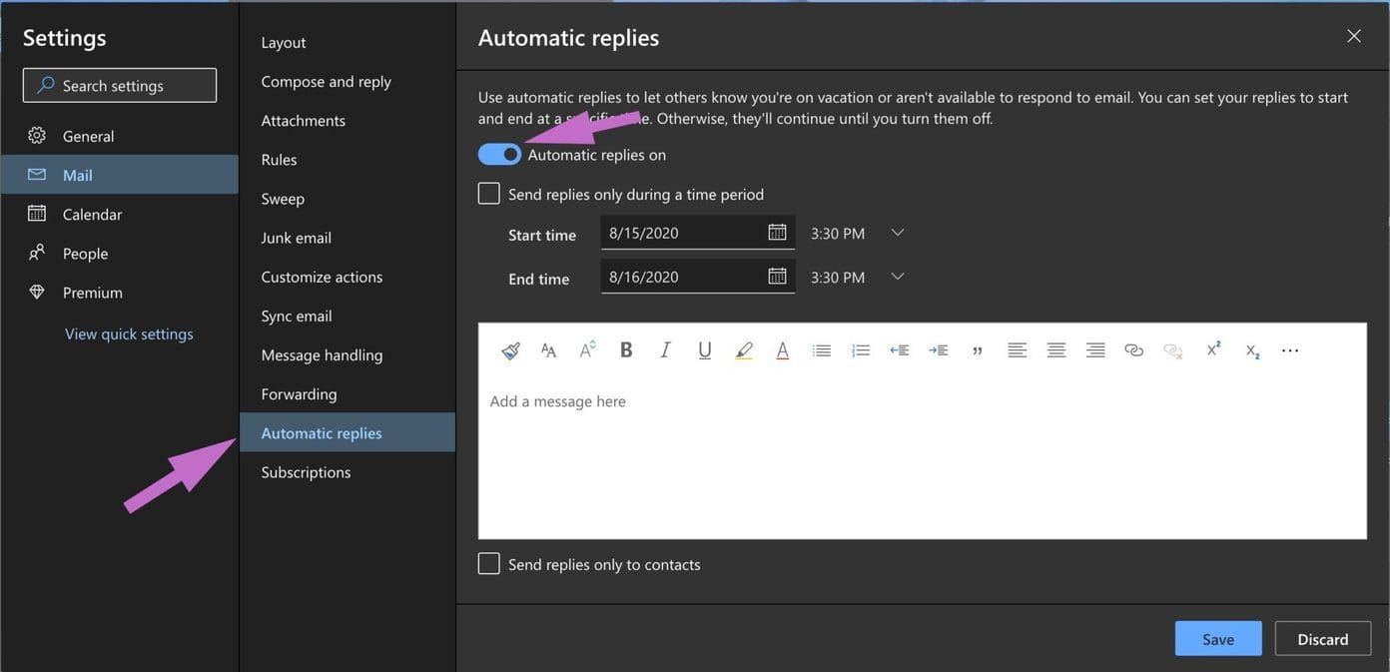Insert a hyperlink
This screenshot has width=1390, height=672.
(1134, 350)
